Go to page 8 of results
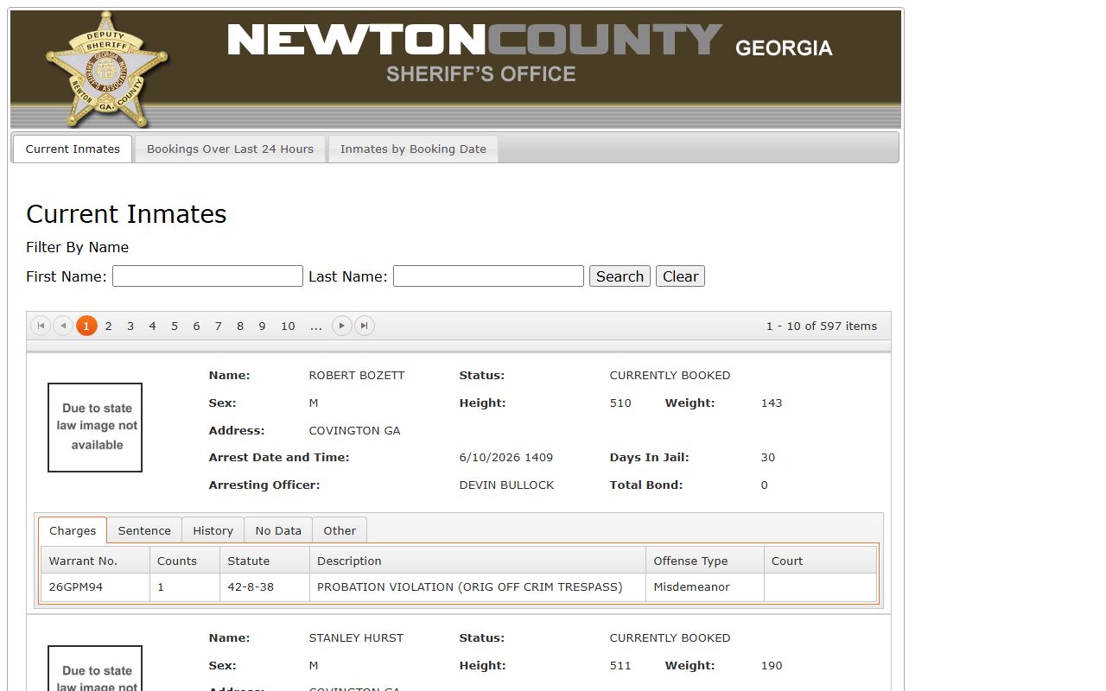Screen dimensions: 1106x691 click(240, 326)
